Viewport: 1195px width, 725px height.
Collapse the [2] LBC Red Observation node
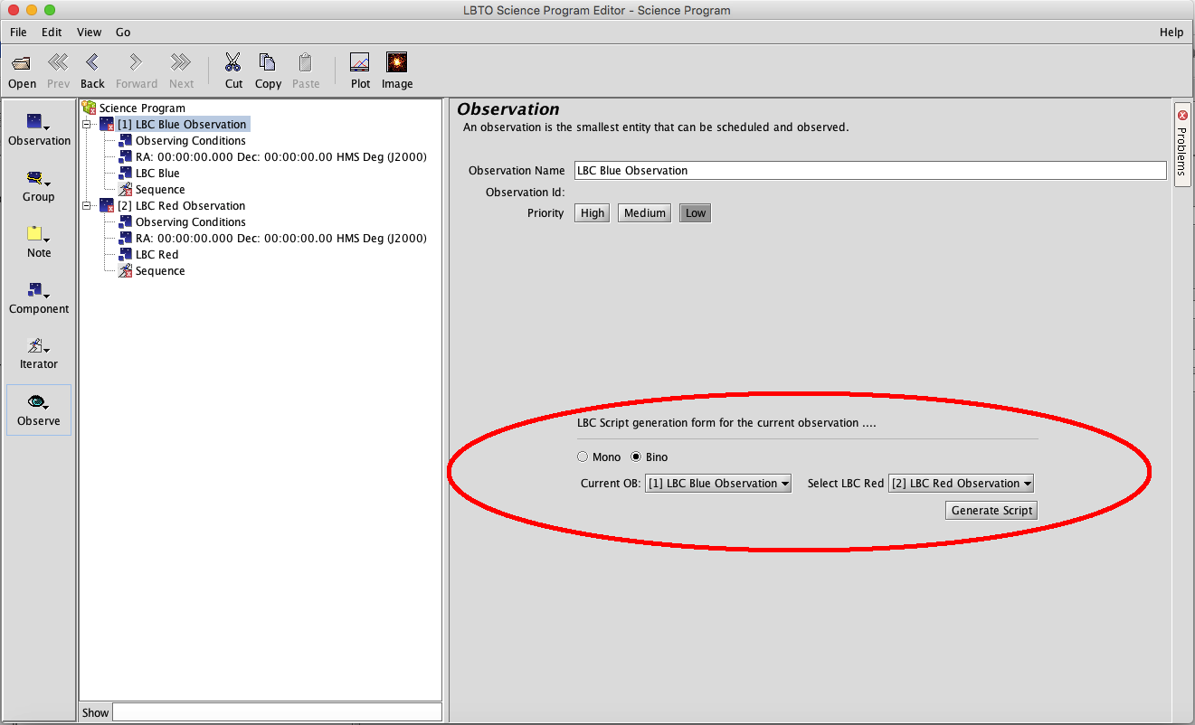pyautogui.click(x=87, y=205)
